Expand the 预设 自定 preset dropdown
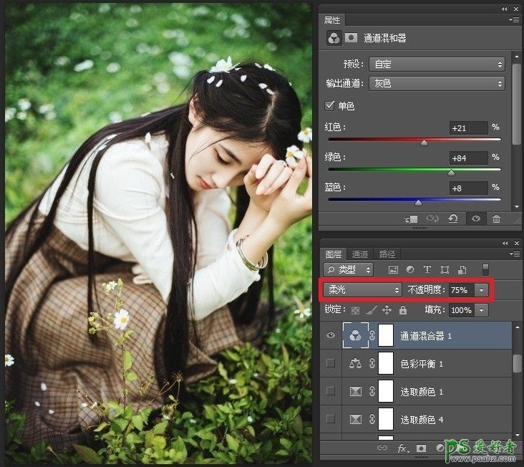The width and height of the screenshot is (524, 467). click(437, 64)
